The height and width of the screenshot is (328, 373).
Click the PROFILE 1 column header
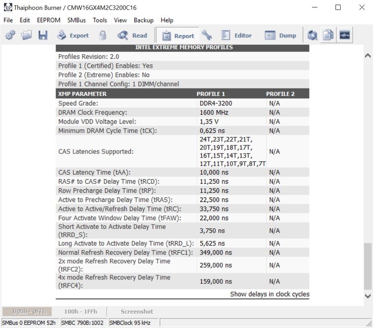pos(210,94)
